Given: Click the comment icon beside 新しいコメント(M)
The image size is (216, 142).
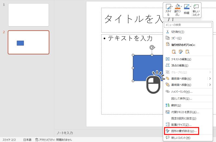Looking at the screenshot, I should coord(167,137).
